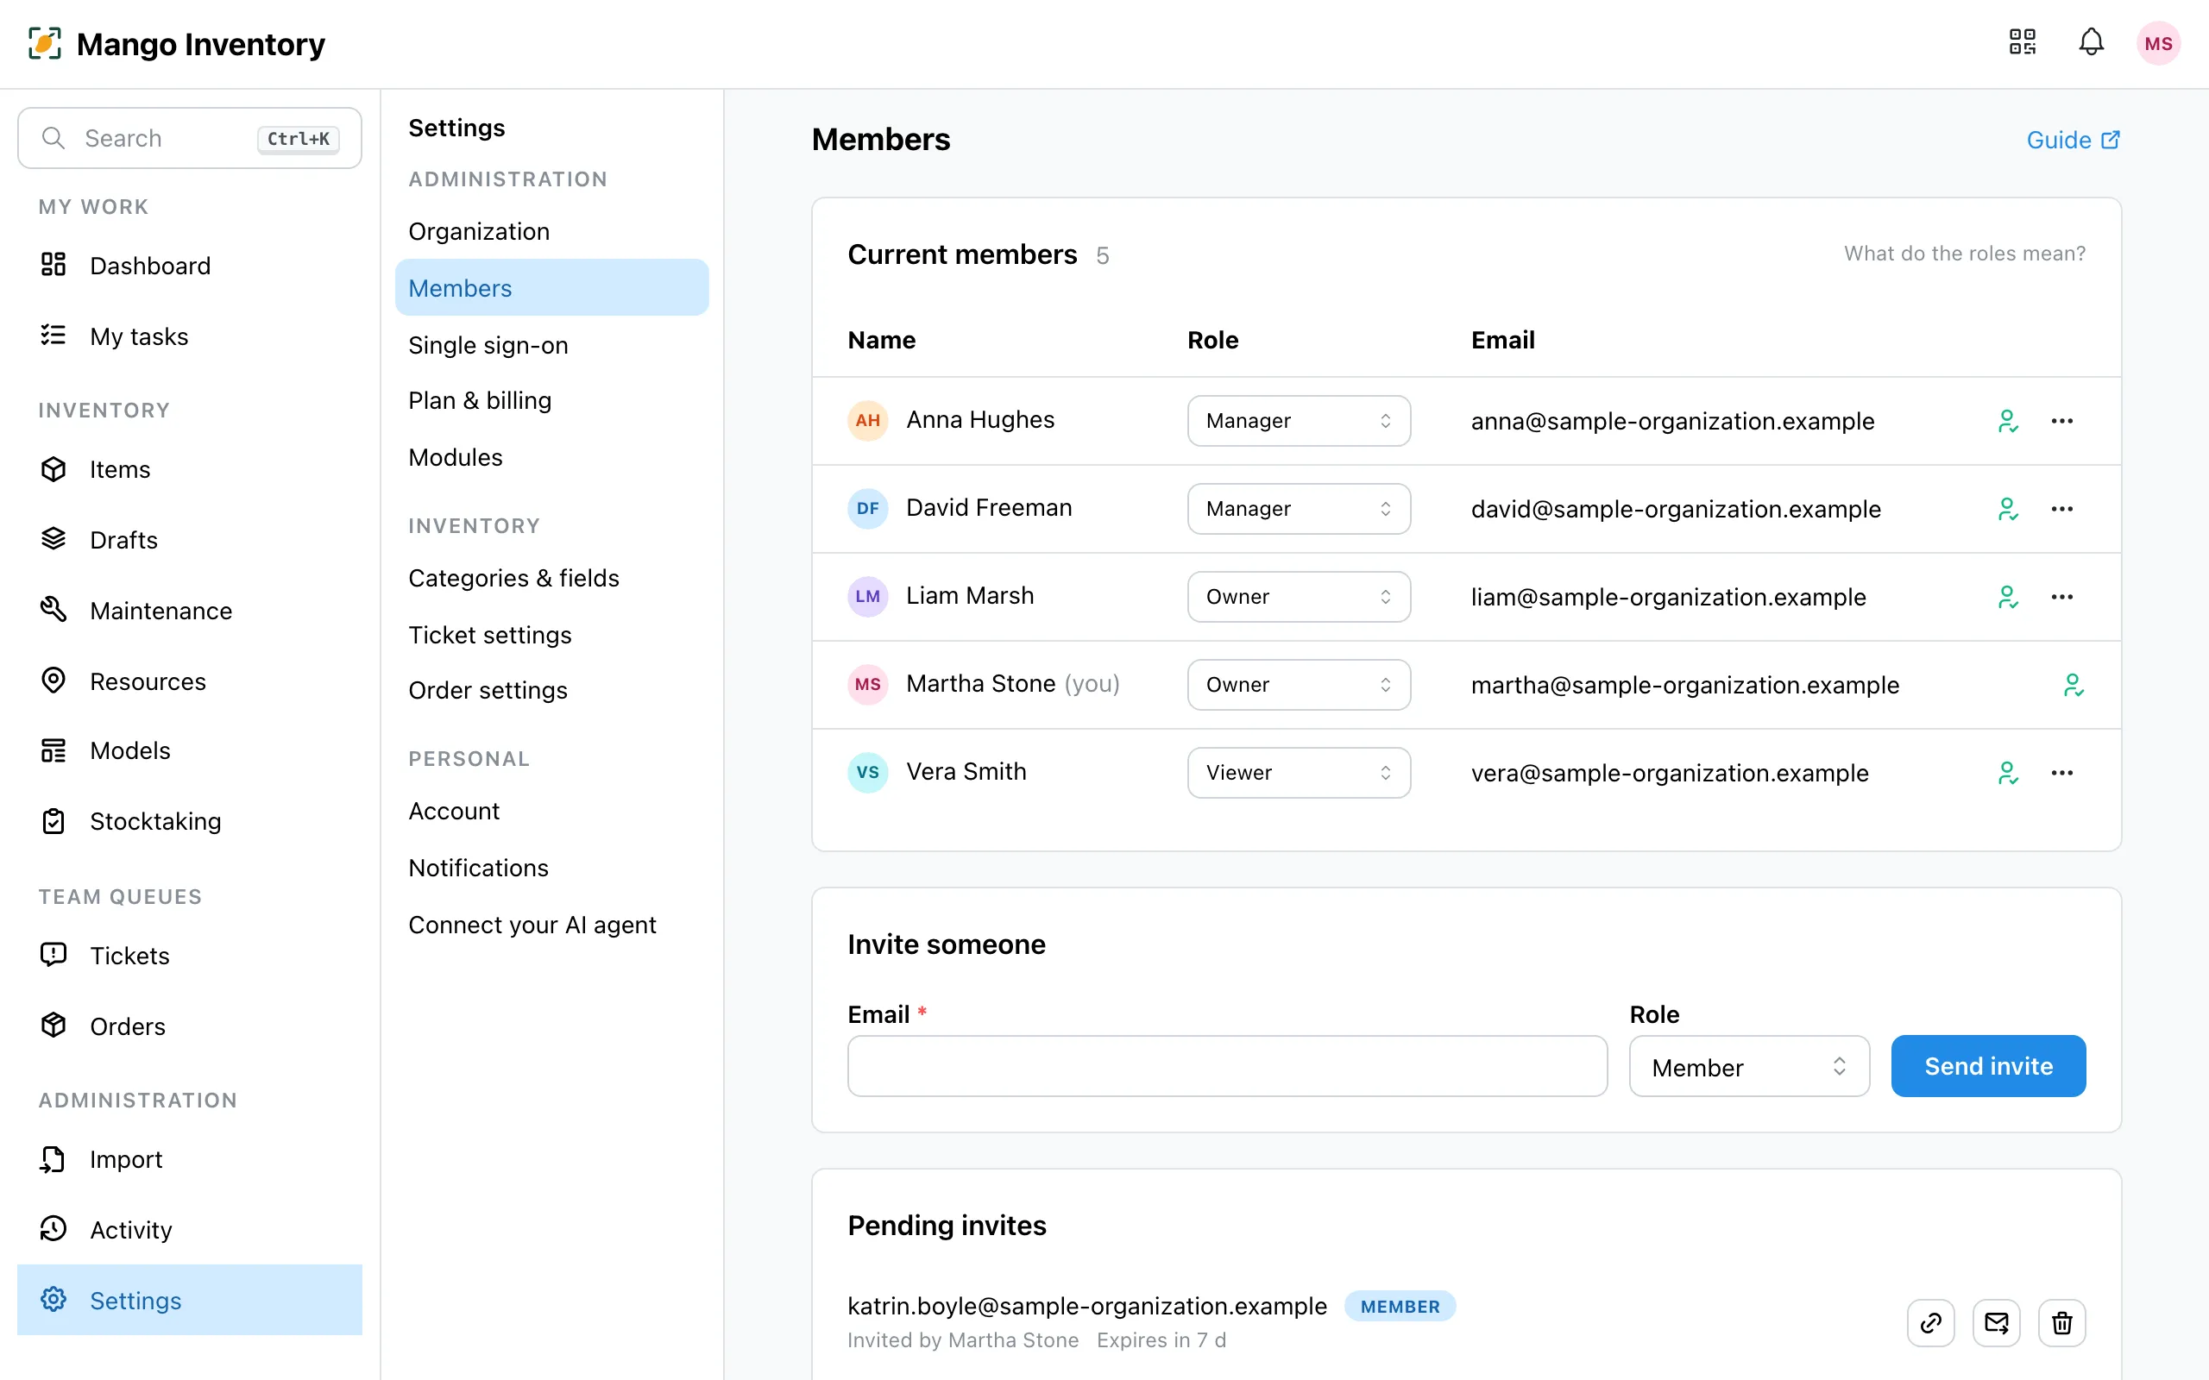The image size is (2209, 1380).
Task: Open Categories & fields settings
Action: (x=551, y=578)
